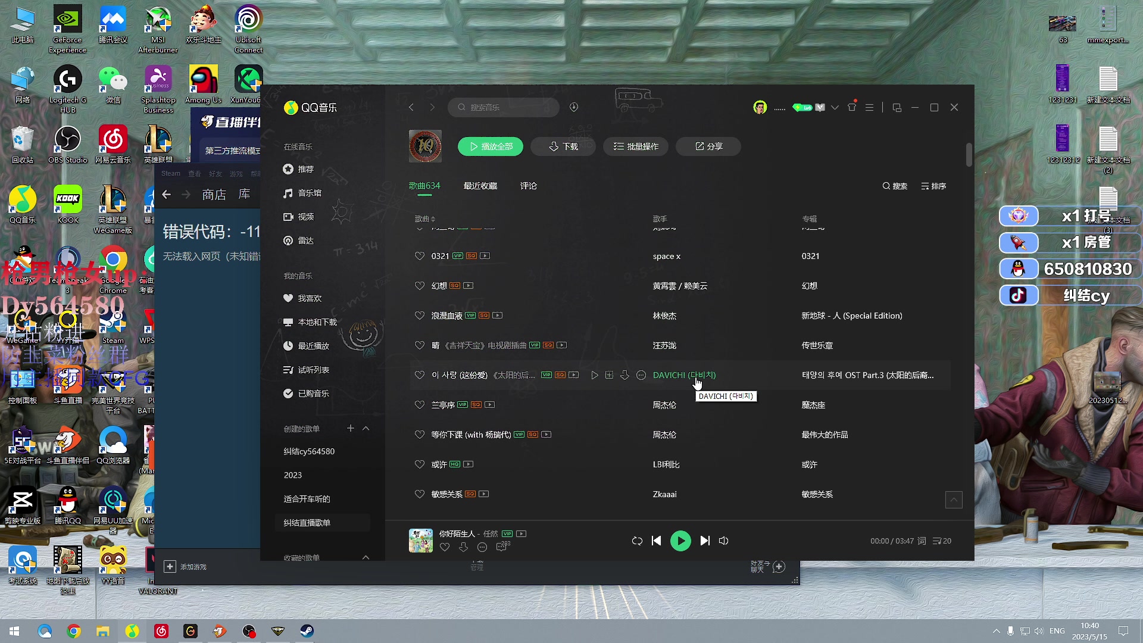This screenshot has height=643, width=1143.
Task: Open the play queue showing 20
Action: 942,541
